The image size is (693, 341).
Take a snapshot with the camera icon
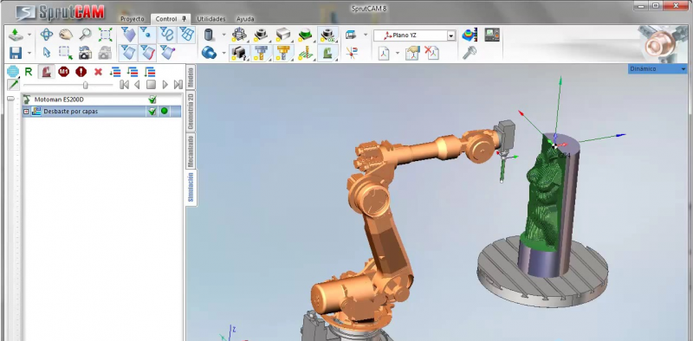(85, 53)
